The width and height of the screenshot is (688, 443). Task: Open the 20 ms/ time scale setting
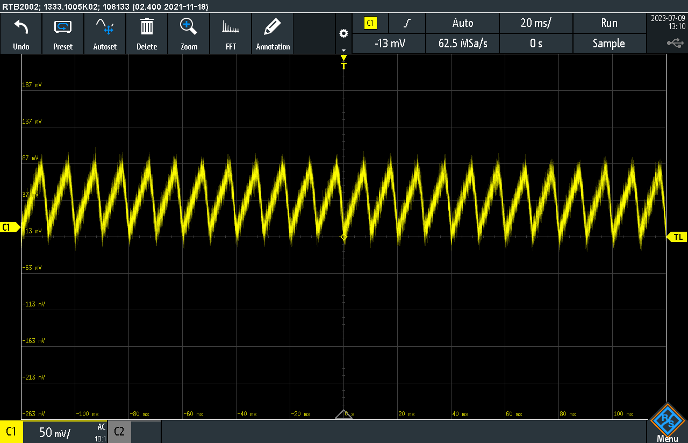[536, 23]
